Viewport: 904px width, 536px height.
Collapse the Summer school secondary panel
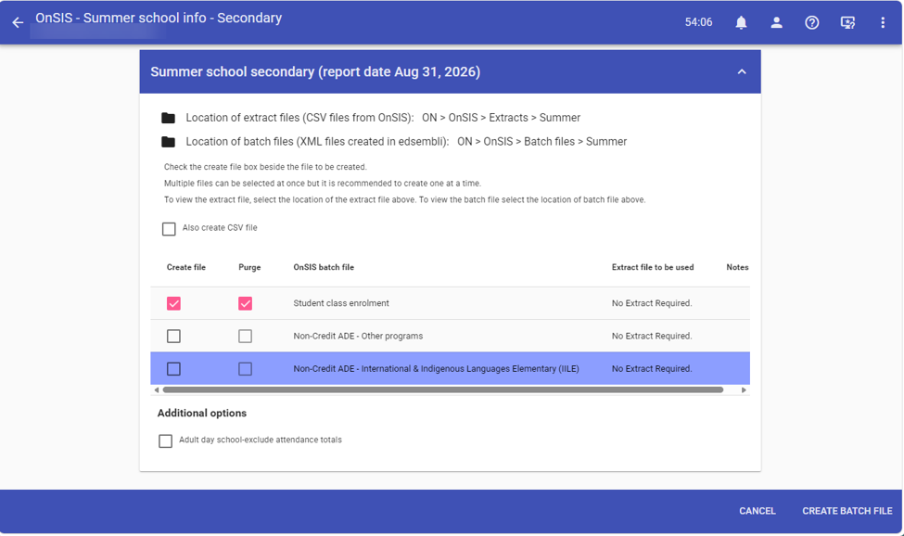point(742,72)
